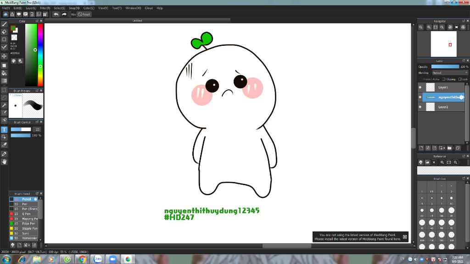Image resolution: width=470 pixels, height=264 pixels.
Task: Hide Layer2 using its visibility dot
Action: pyautogui.click(x=420, y=107)
